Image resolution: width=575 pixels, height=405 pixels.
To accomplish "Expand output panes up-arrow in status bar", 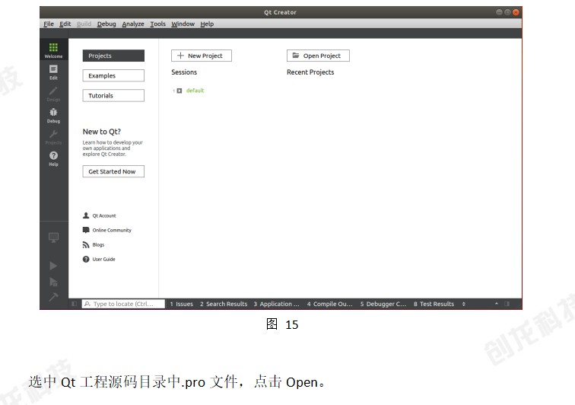I will (497, 304).
